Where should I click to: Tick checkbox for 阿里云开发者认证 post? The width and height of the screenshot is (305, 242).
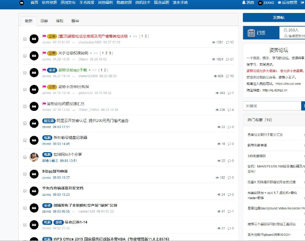(25, 123)
